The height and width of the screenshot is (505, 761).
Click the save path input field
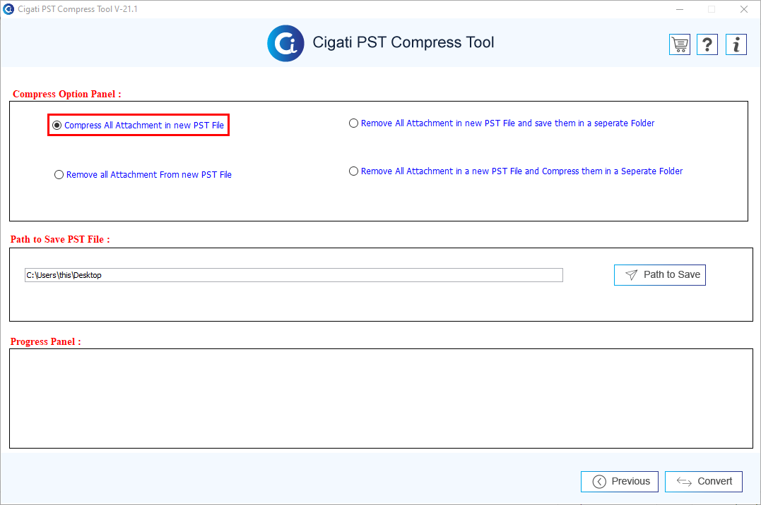(x=294, y=275)
